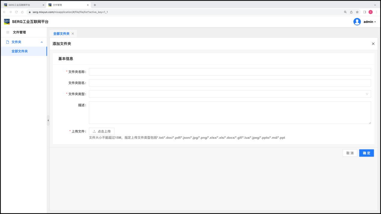Open the 文件夹类型 dropdown
This screenshot has height=214, width=381.
click(x=230, y=94)
